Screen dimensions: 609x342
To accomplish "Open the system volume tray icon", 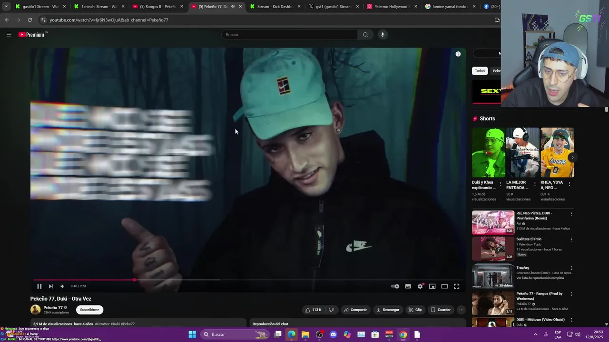I will 578,334.
